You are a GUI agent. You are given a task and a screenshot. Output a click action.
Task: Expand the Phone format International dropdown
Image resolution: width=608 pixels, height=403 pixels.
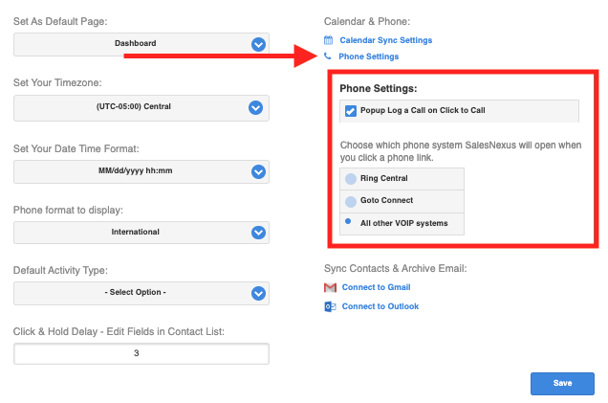141,233
